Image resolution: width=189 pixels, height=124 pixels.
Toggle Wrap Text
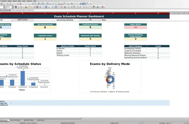[x=52, y=7]
